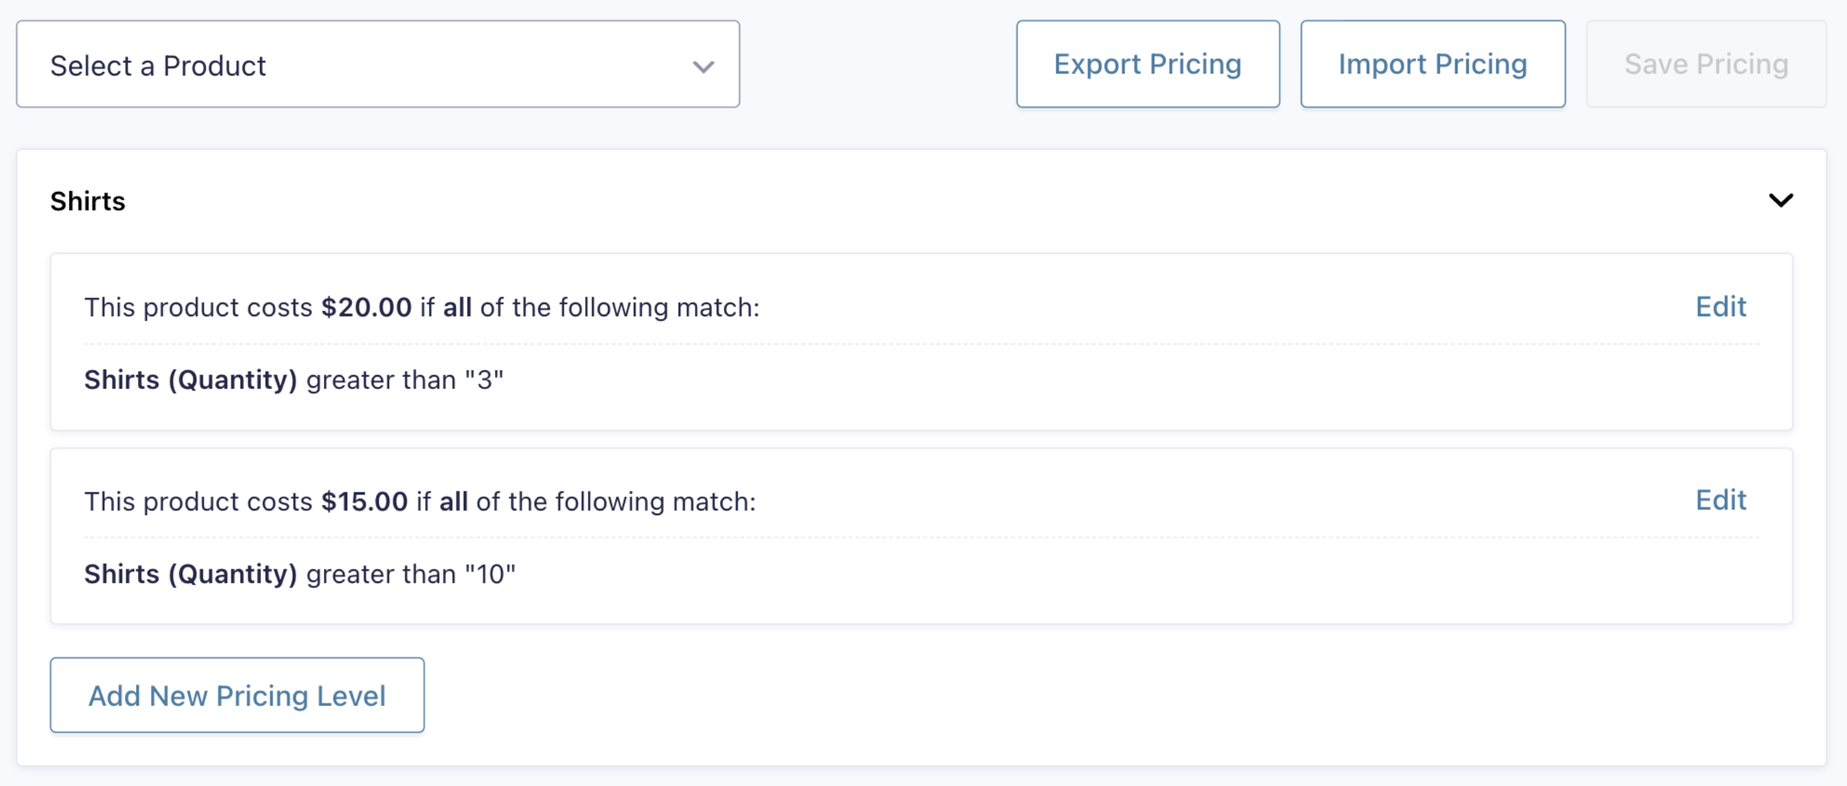Click 'Shirts (Quantity)' in the first rule
The width and height of the screenshot is (1847, 786).
pyautogui.click(x=191, y=380)
